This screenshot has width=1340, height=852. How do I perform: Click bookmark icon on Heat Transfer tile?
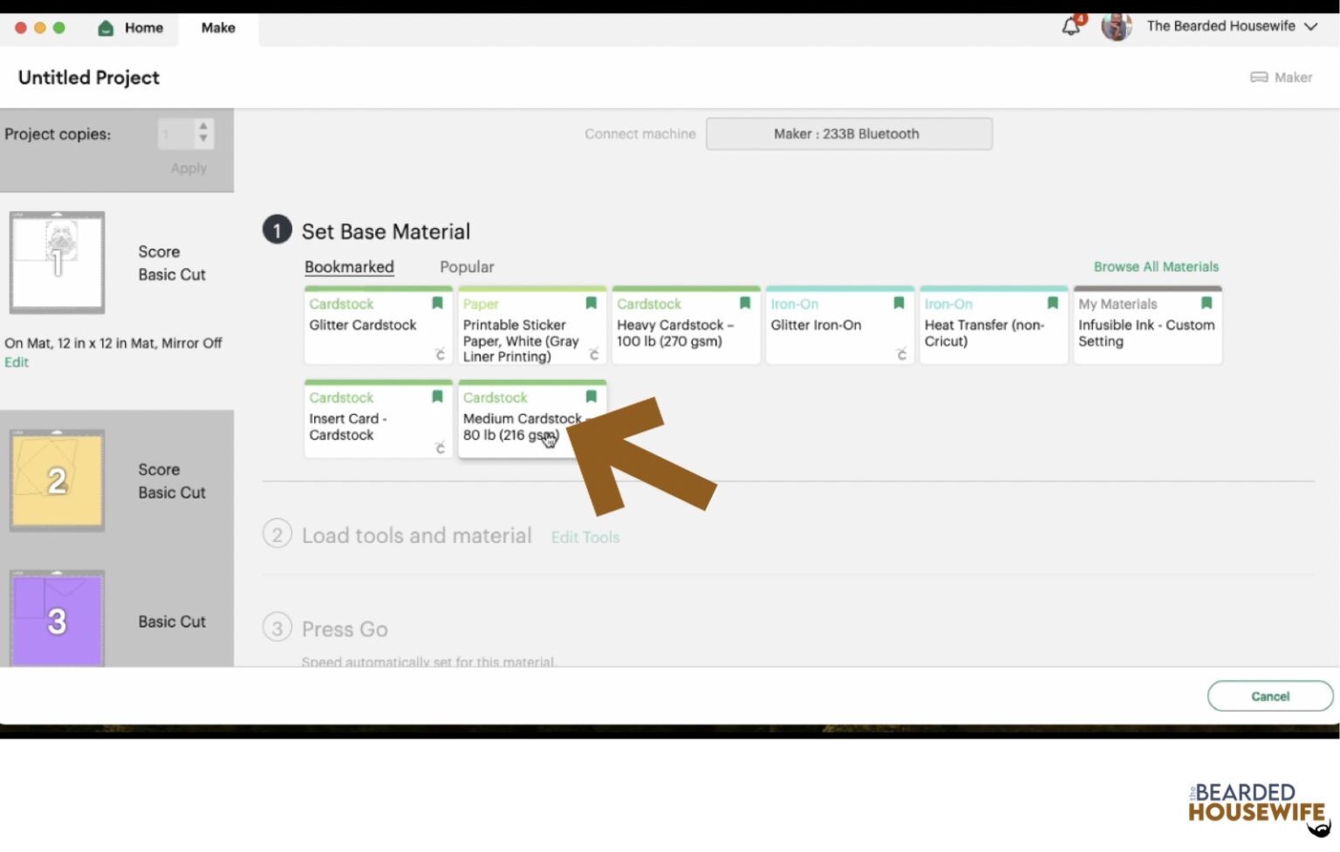1053,303
